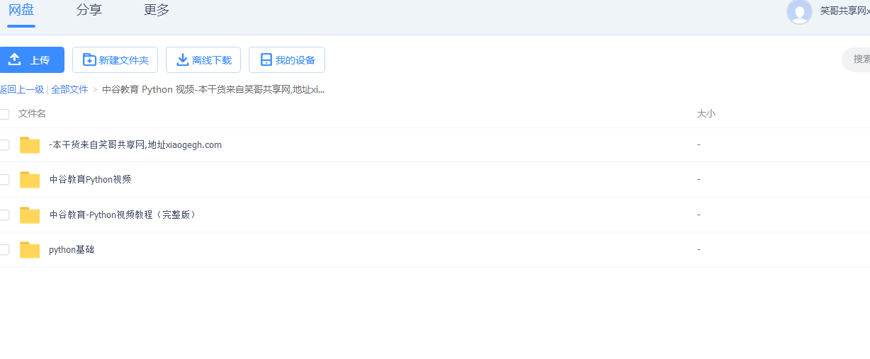This screenshot has width=870, height=359.
Task: Sort by the 文件名 column header
Action: (32, 114)
